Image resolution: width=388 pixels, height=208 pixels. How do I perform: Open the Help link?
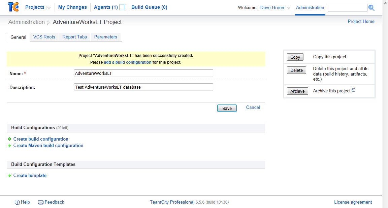coord(25,202)
